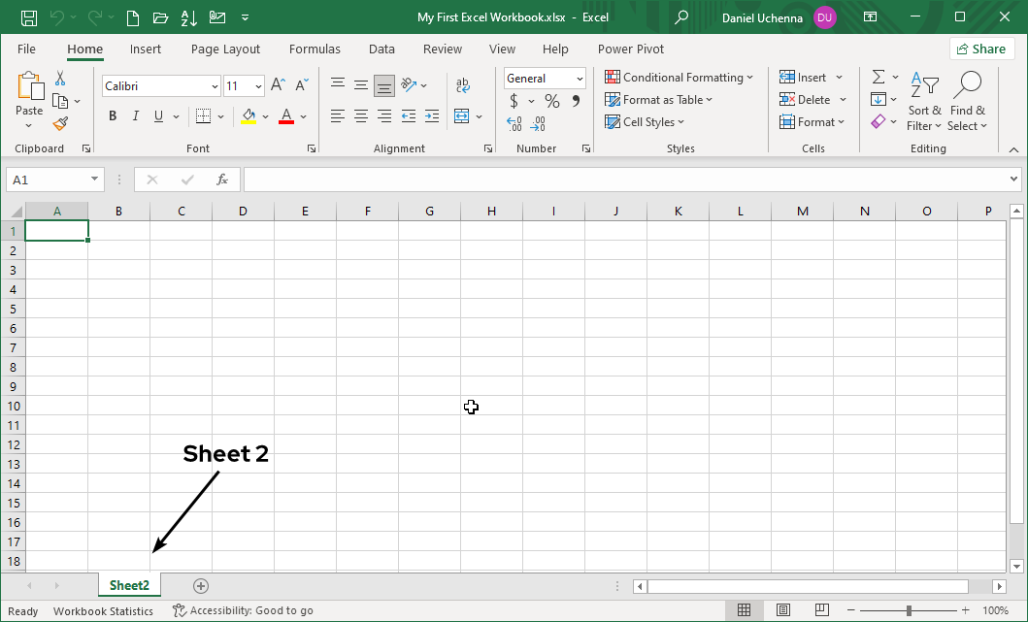Image resolution: width=1028 pixels, height=622 pixels.
Task: Apply the Comma Style
Action: pyautogui.click(x=576, y=100)
